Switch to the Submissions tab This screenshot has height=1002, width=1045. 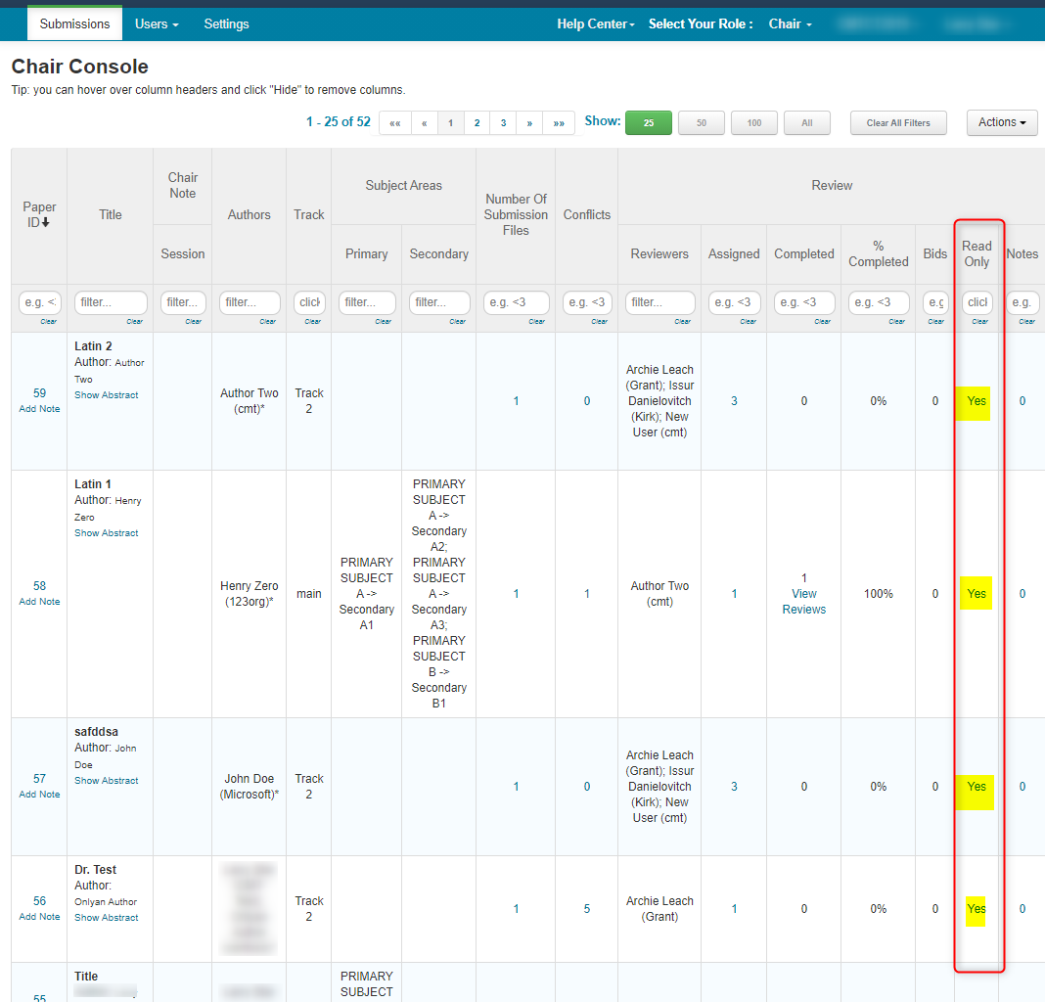coord(74,23)
